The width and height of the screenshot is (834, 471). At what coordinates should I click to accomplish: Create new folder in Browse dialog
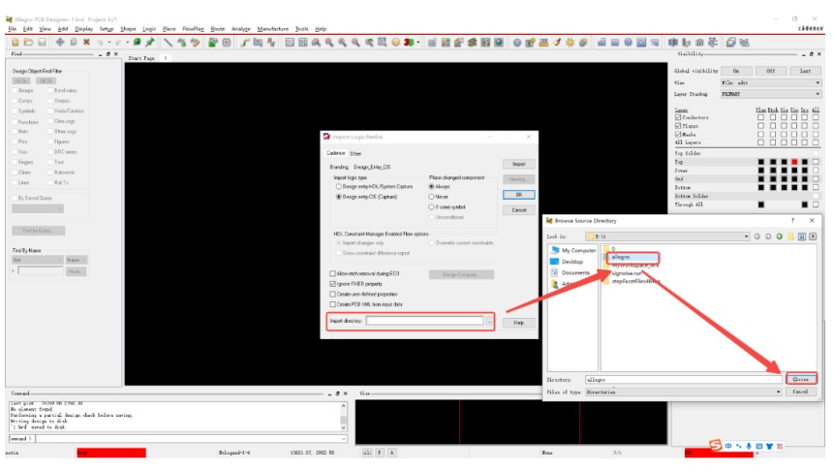pyautogui.click(x=791, y=236)
